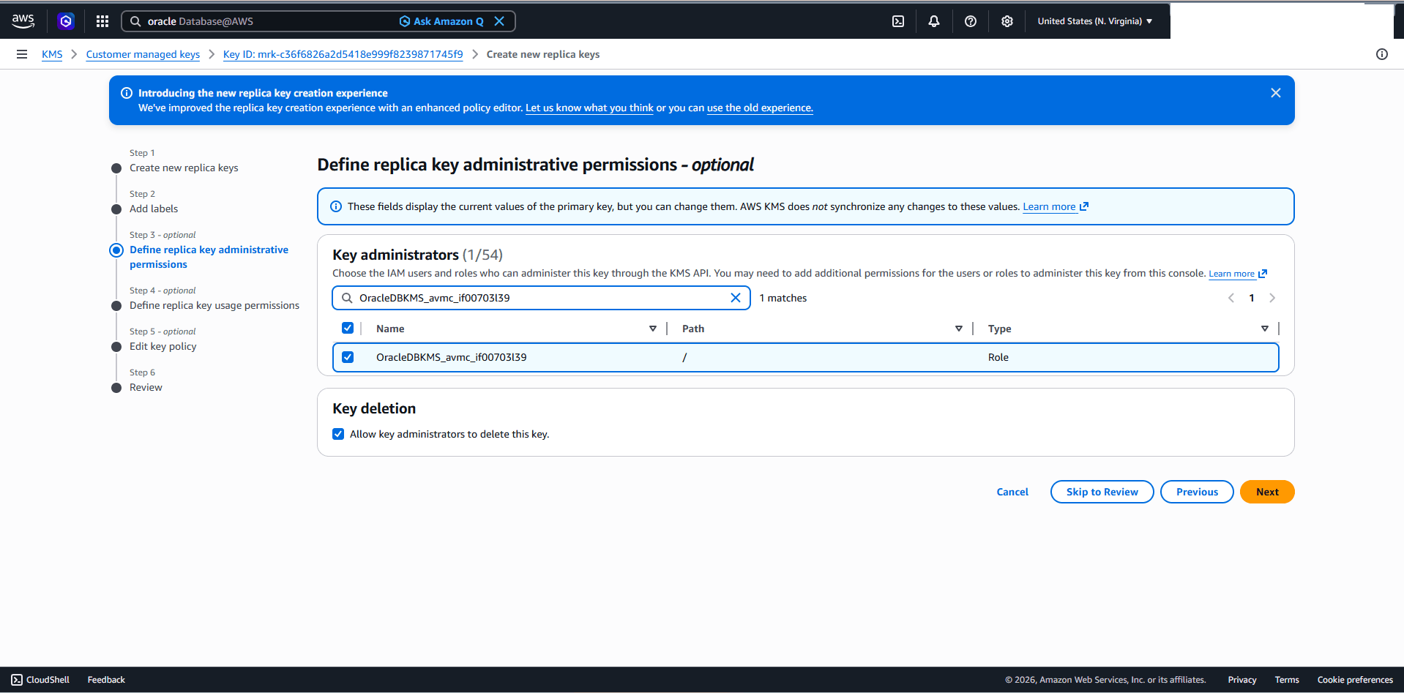Image resolution: width=1404 pixels, height=693 pixels.
Task: Toggle the select-all checkbox in the table header
Action: click(x=348, y=328)
